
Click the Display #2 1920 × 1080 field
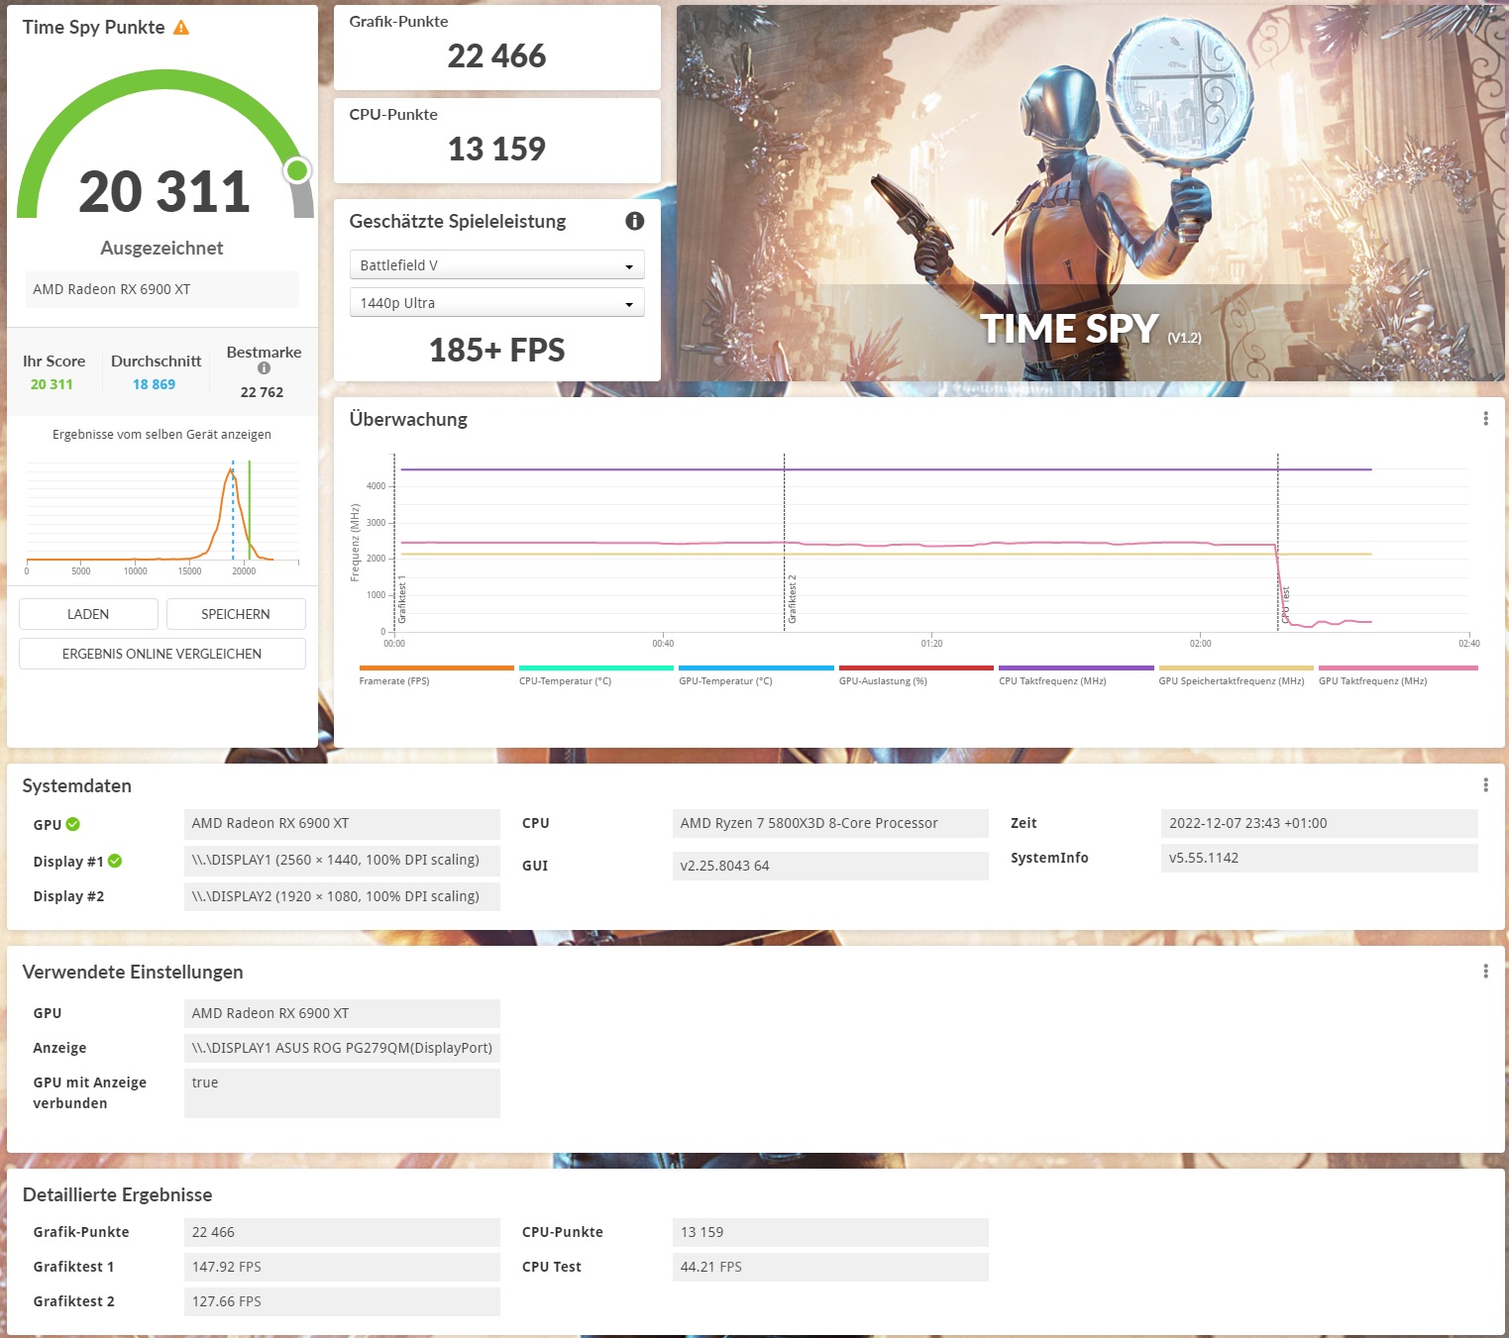(x=342, y=896)
